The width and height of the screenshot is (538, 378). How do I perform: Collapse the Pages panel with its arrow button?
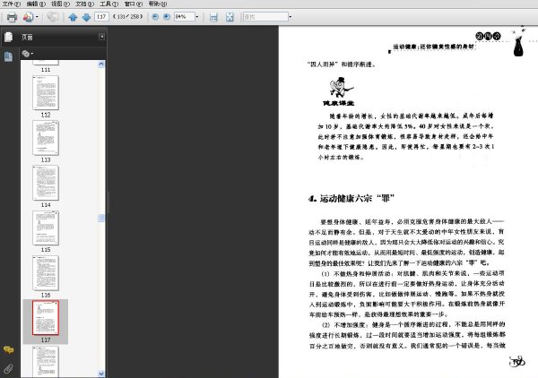(x=101, y=37)
